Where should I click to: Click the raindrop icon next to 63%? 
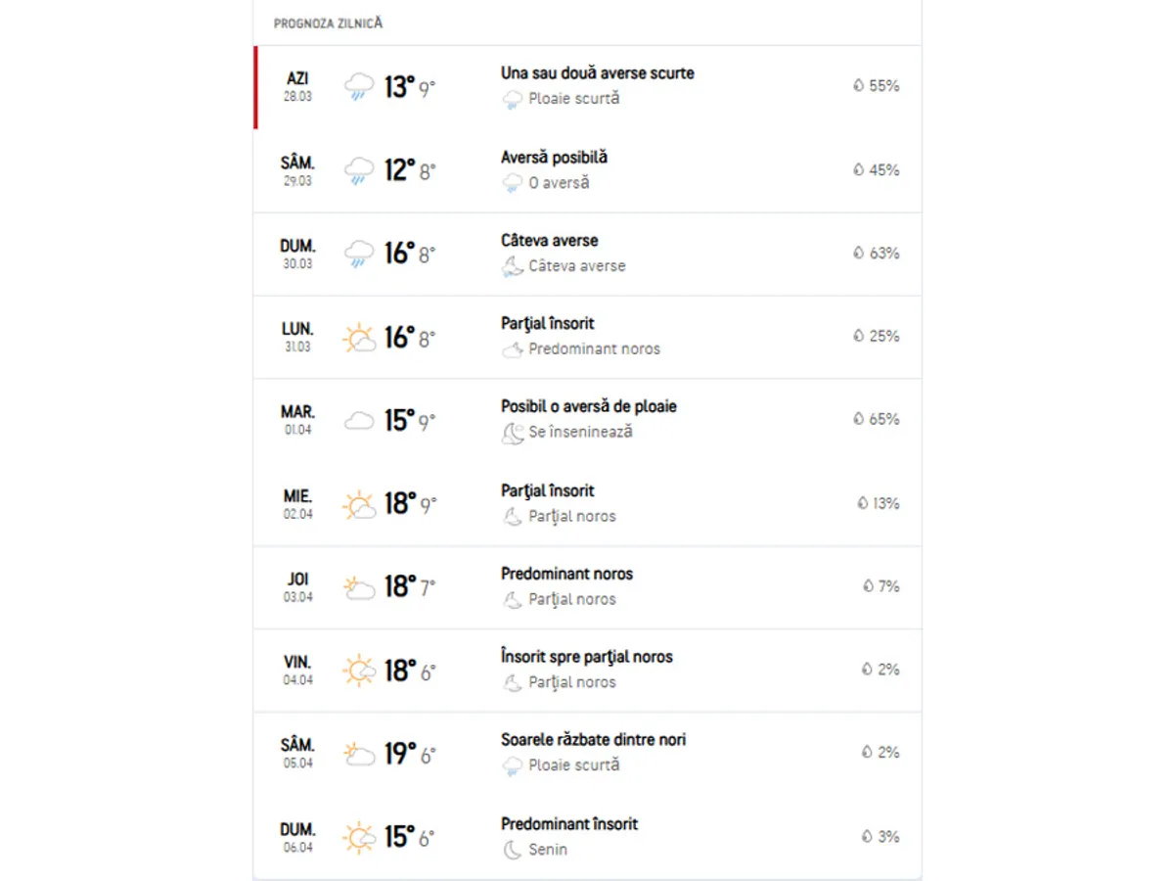858,254
